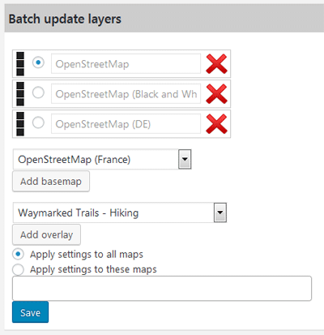Click the OpenStreetMap (DE) name field
This screenshot has height=335, width=324.
(x=126, y=124)
